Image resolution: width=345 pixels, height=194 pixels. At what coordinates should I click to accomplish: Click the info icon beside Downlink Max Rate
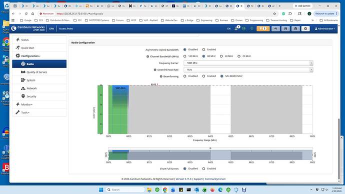coord(155,69)
